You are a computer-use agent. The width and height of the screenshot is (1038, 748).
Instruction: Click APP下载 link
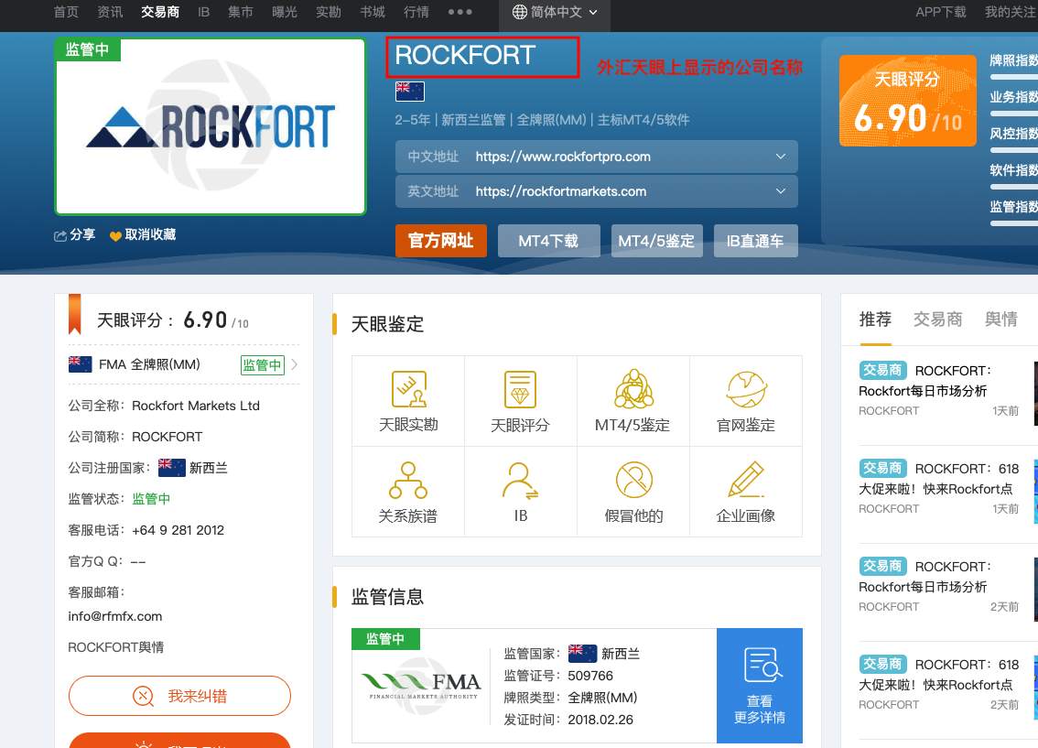(941, 12)
